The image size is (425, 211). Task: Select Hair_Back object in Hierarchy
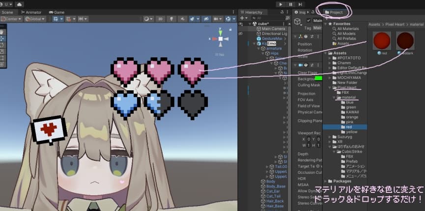(x=272, y=201)
